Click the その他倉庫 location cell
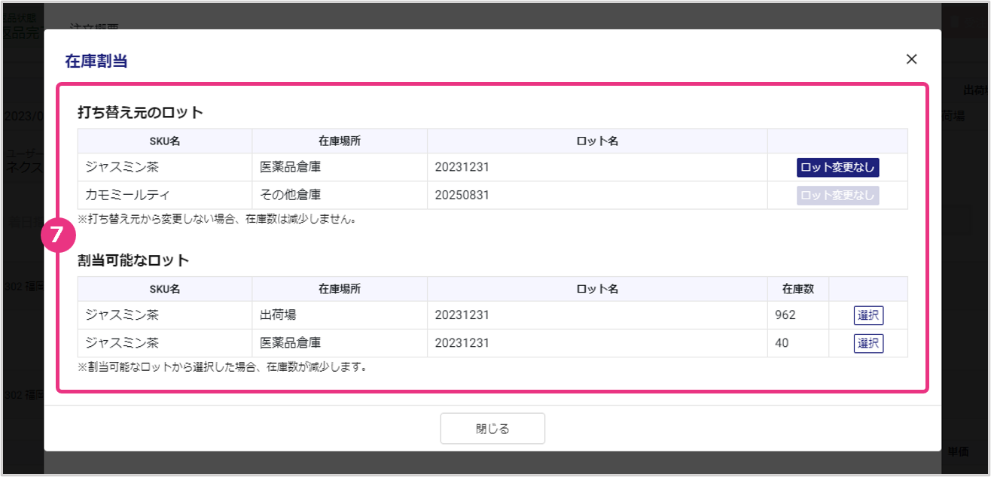This screenshot has height=477, width=991. pyautogui.click(x=291, y=195)
